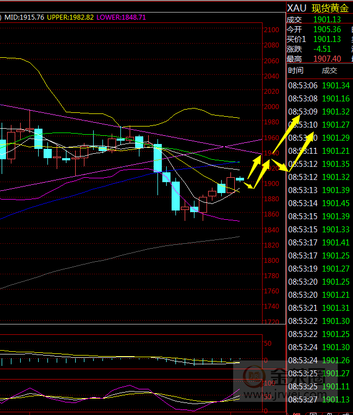353x415 pixels.
Task: Click the latest small cyan candlestick
Action: (240, 179)
